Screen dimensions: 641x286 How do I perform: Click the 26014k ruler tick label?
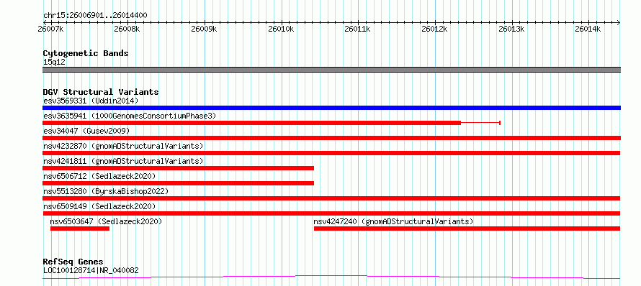pos(588,29)
